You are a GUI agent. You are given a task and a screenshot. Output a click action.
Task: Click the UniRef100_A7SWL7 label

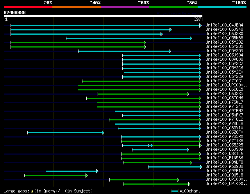[x=224, y=102]
